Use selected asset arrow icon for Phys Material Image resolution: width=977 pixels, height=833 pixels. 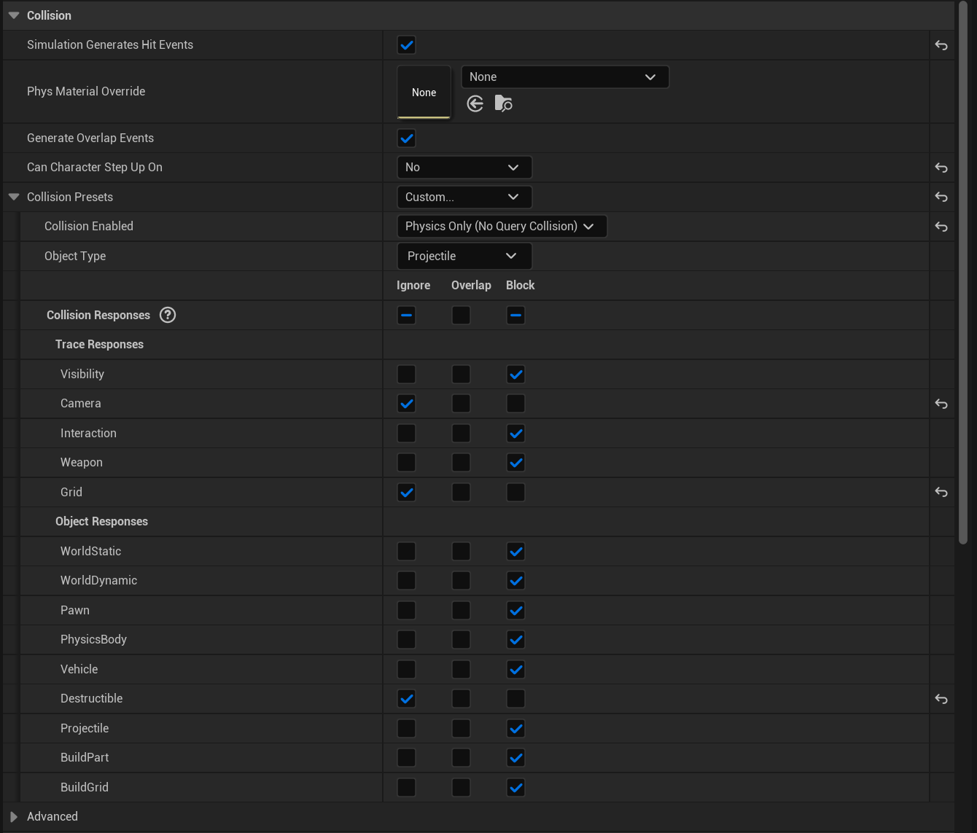475,104
